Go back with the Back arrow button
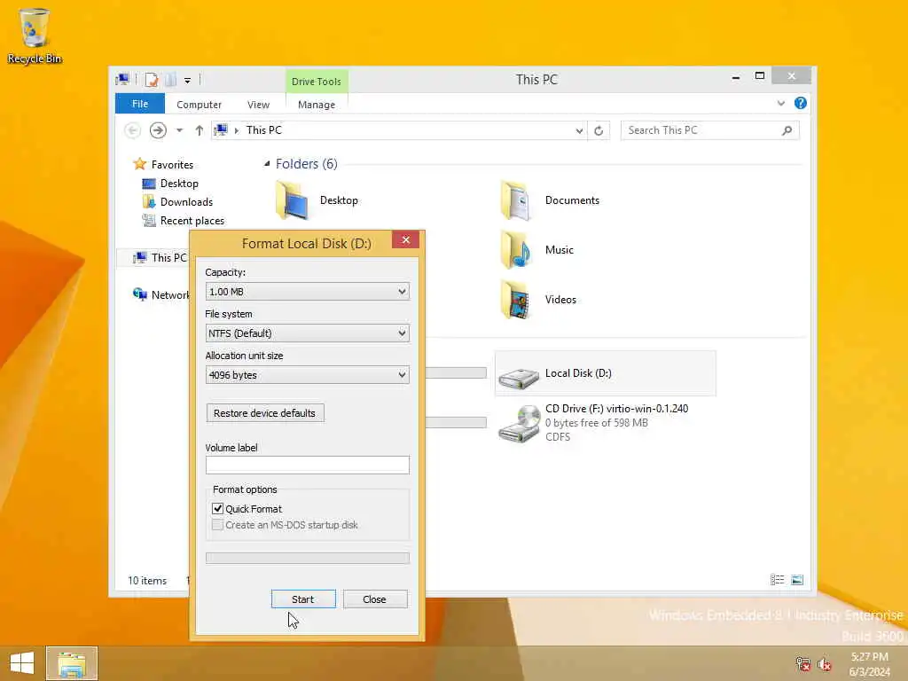The width and height of the screenshot is (908, 681). [x=133, y=130]
